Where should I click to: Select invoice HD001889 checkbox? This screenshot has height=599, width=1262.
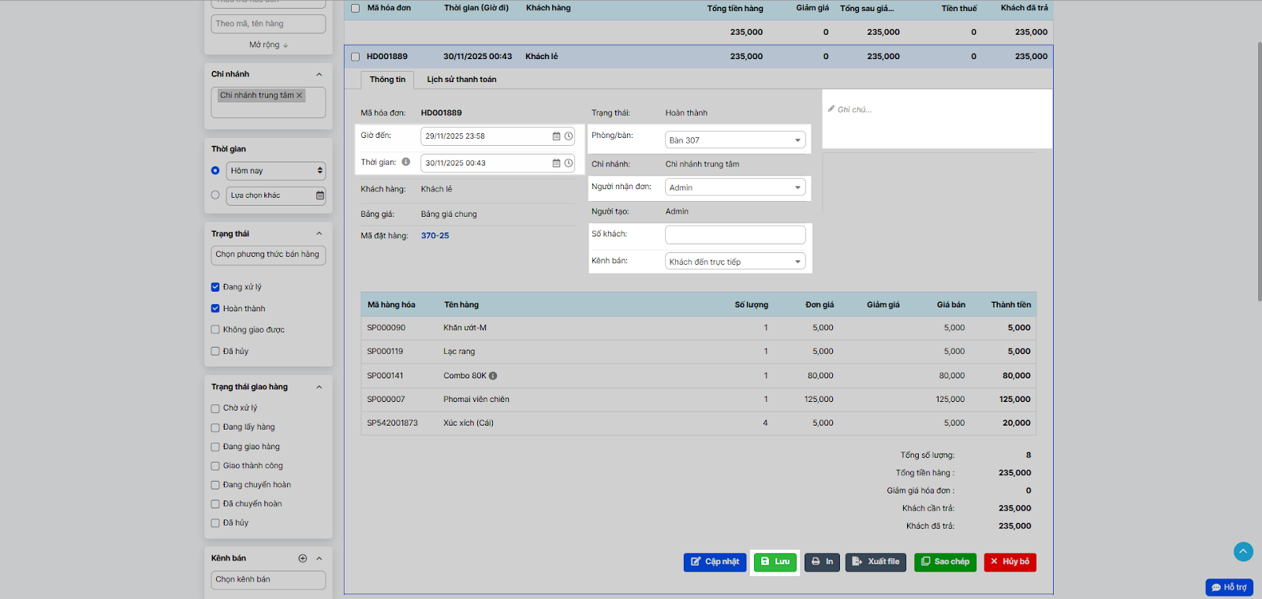pos(355,57)
